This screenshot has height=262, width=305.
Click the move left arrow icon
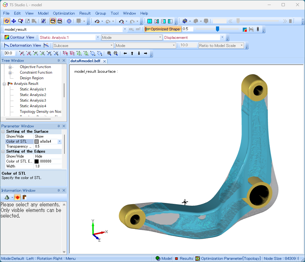tap(125, 53)
